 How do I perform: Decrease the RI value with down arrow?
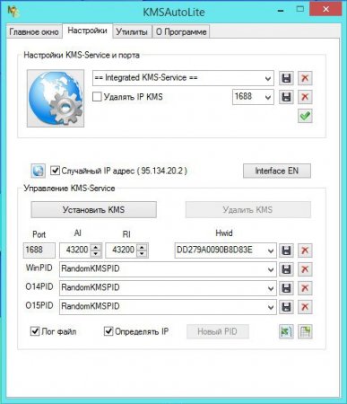(x=142, y=253)
